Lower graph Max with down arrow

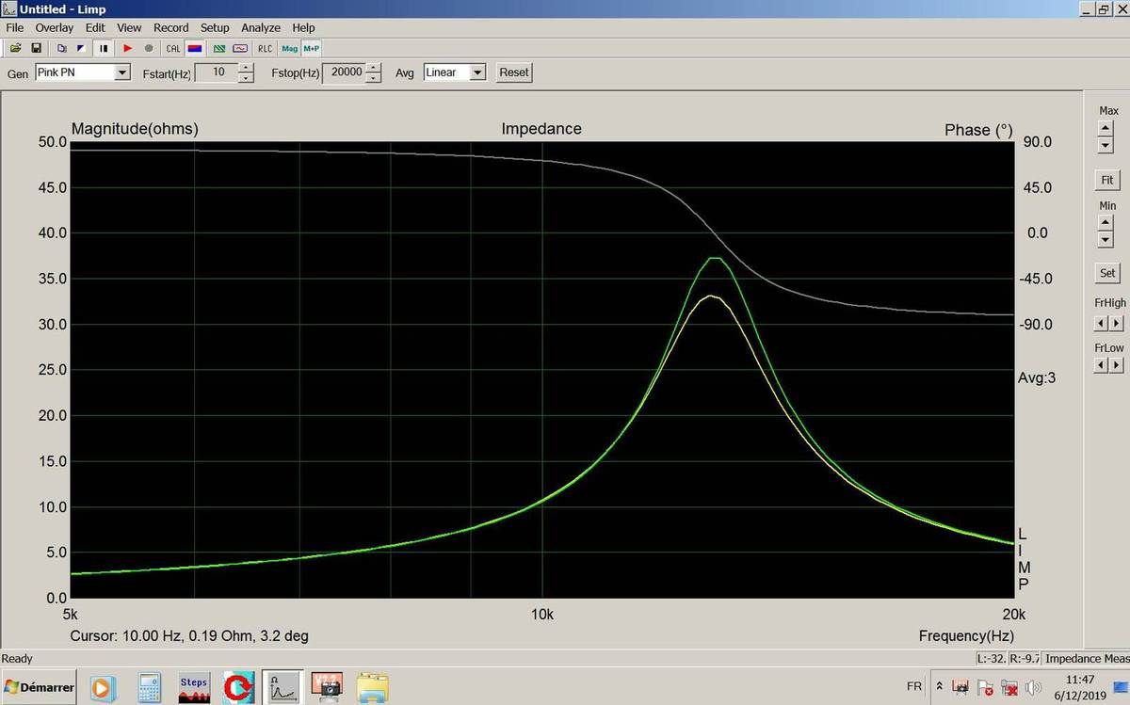tap(1106, 146)
